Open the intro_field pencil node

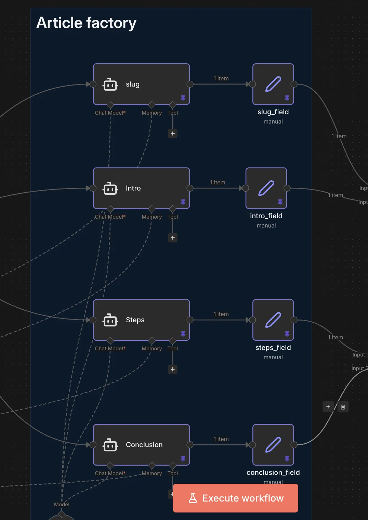coord(266,188)
